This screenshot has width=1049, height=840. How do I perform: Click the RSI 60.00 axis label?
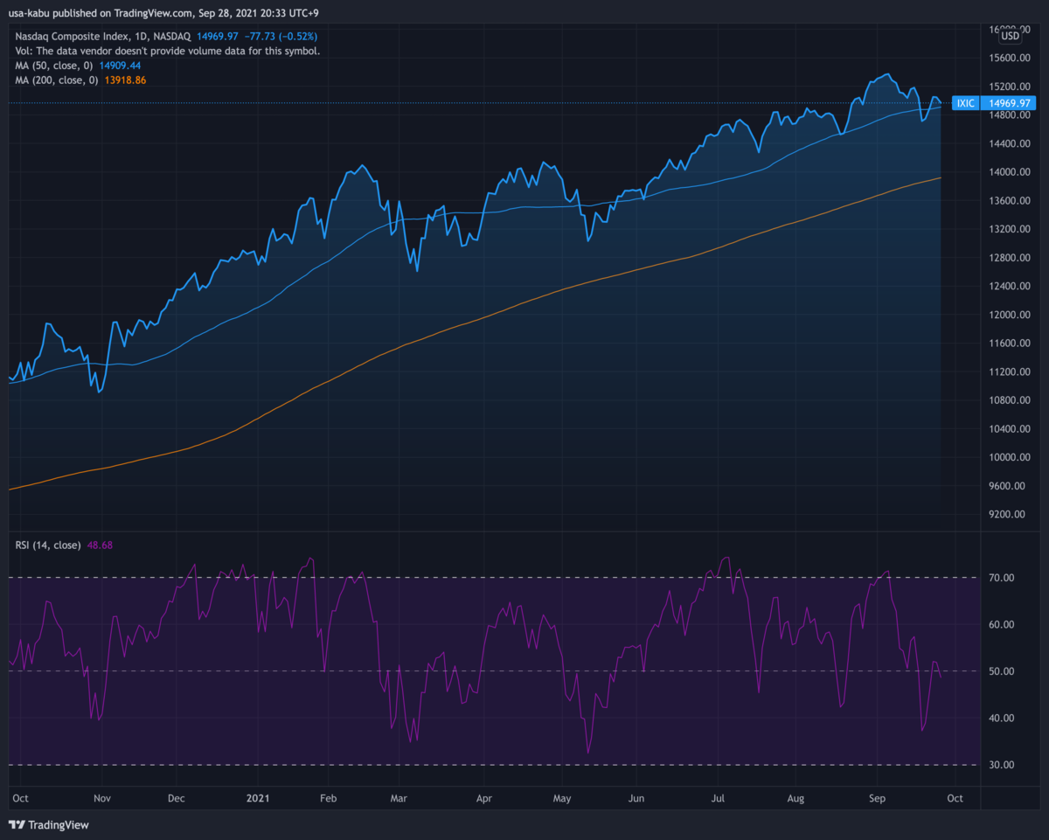[x=1002, y=625]
